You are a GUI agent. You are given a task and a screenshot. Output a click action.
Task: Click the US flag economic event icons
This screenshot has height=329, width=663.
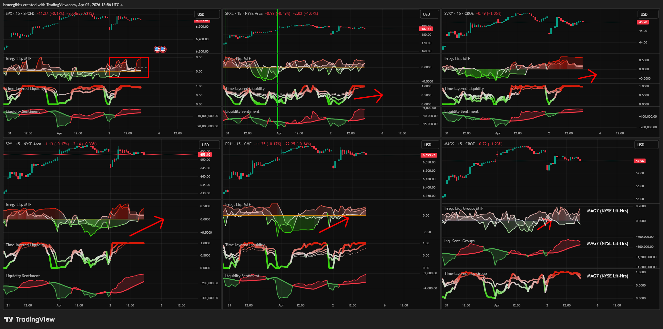160,49
